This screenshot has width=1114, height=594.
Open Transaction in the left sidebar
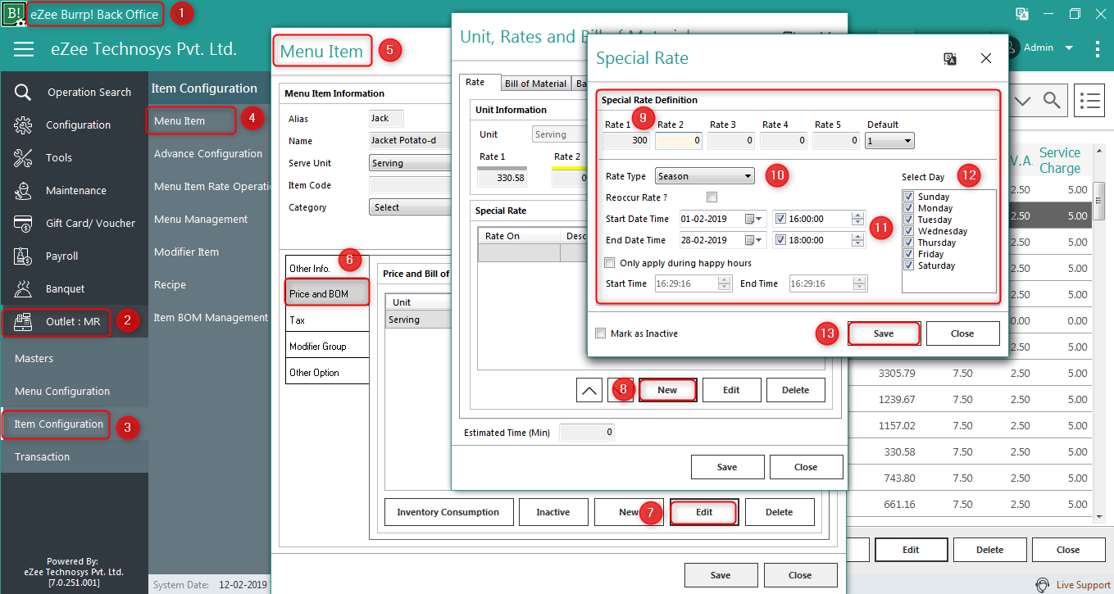(x=42, y=456)
